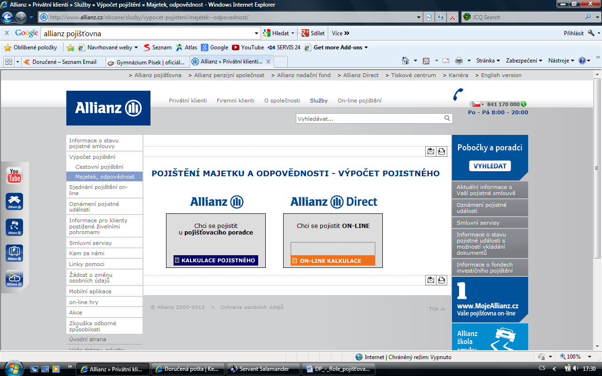
Task: Click the lower print page icon
Action: click(442, 280)
